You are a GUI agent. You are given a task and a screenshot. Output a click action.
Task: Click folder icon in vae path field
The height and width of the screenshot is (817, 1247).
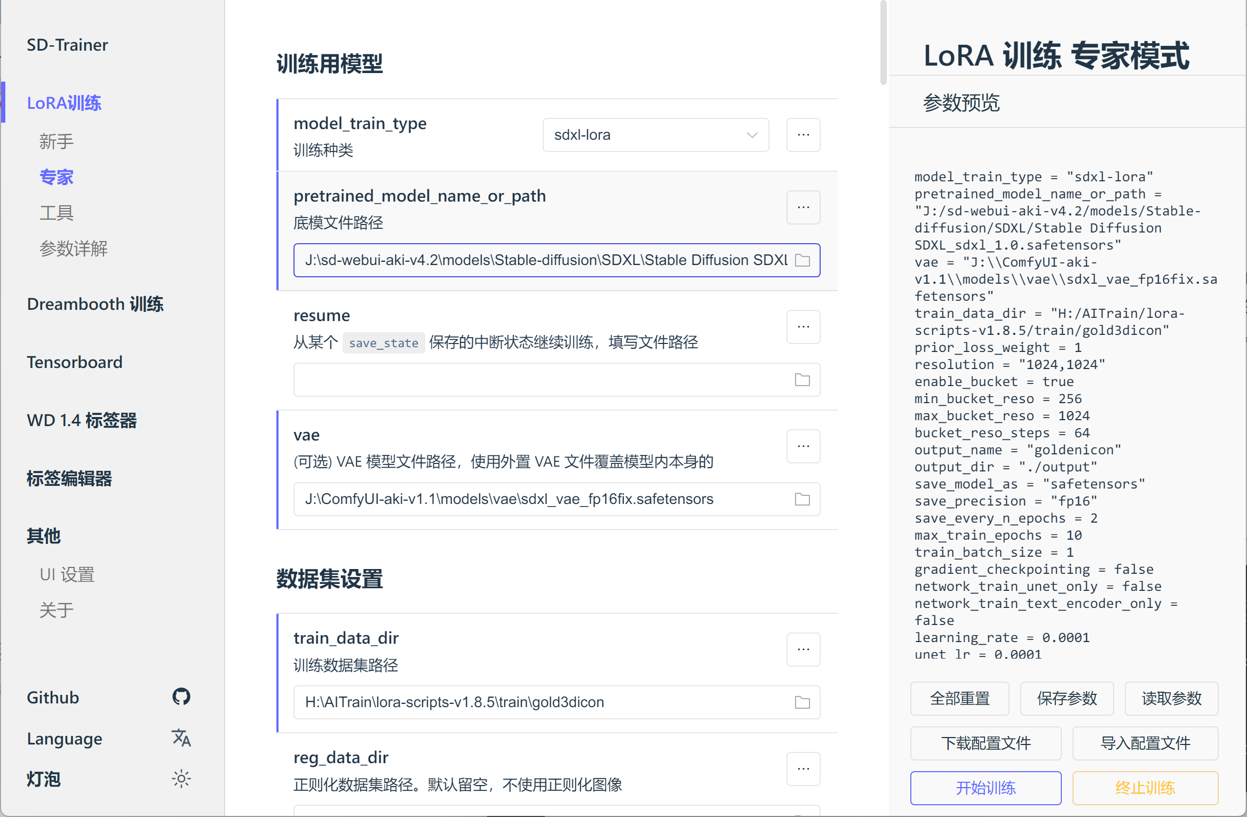click(803, 499)
